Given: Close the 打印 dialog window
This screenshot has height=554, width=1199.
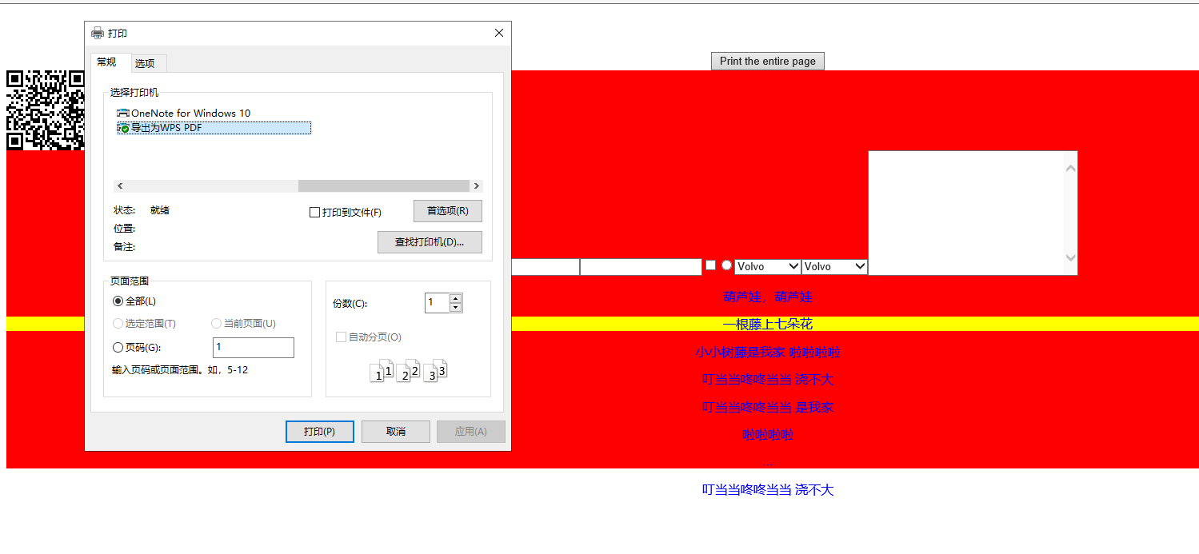Looking at the screenshot, I should (499, 33).
